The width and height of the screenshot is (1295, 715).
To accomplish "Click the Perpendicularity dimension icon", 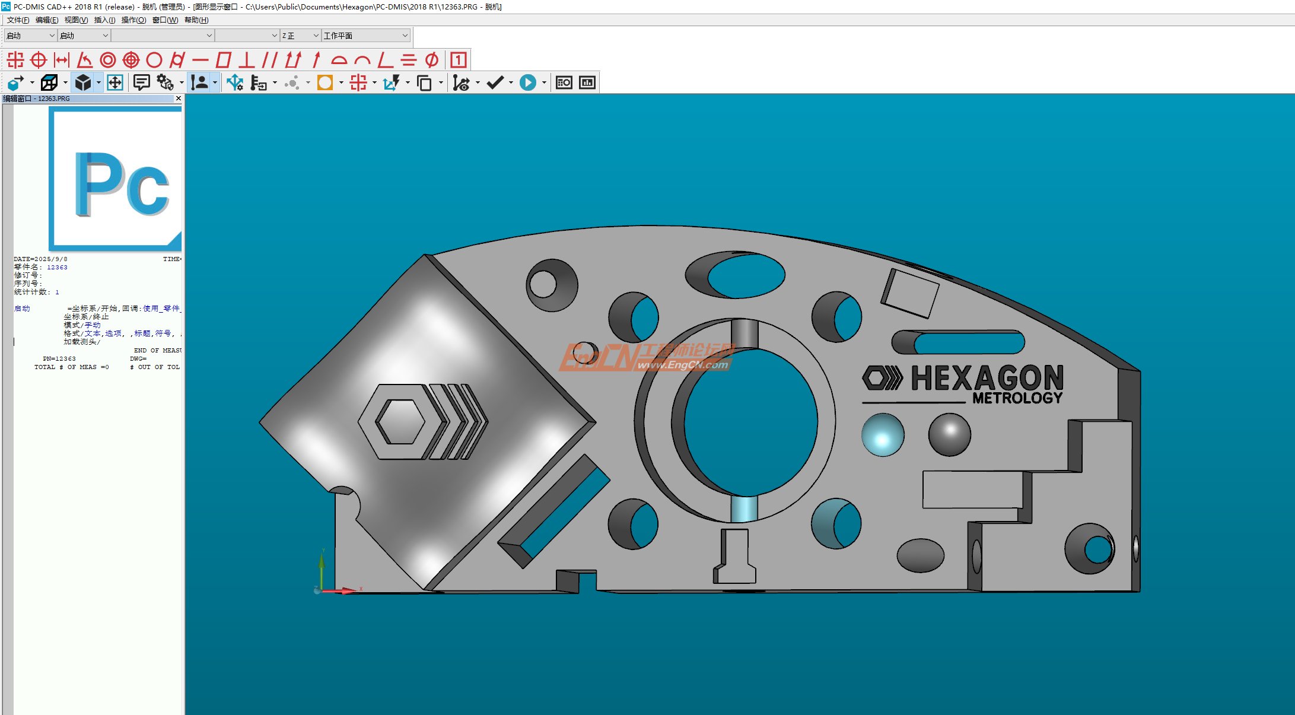I will tap(247, 60).
